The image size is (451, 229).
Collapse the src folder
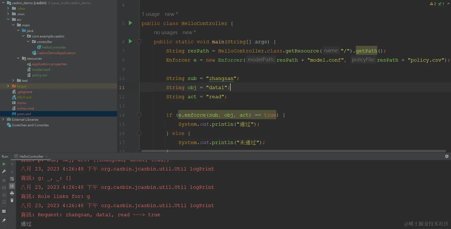8,19
